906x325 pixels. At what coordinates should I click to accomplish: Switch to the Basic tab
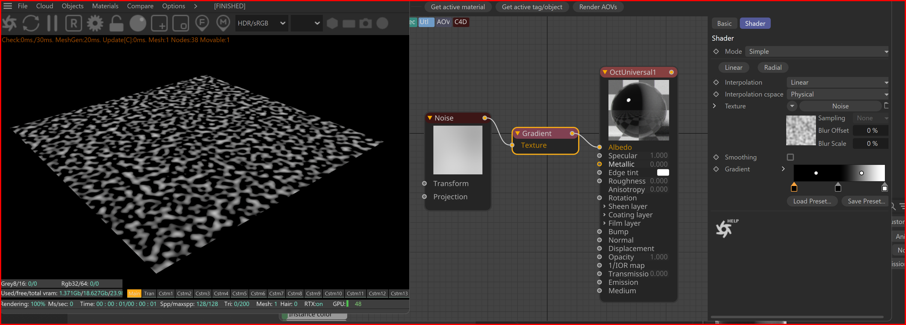[724, 23]
